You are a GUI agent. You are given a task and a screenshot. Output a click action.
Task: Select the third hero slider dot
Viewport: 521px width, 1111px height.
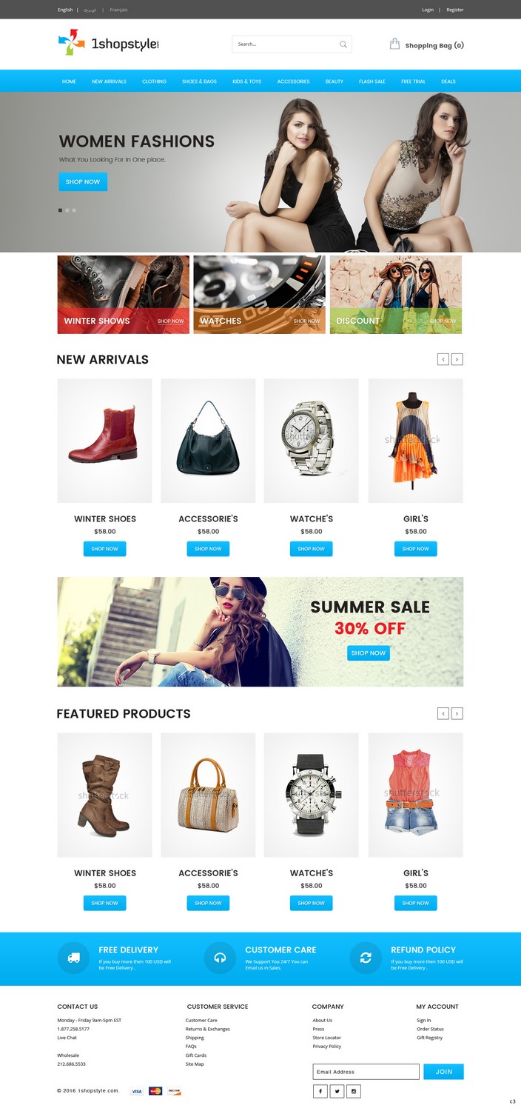(74, 210)
